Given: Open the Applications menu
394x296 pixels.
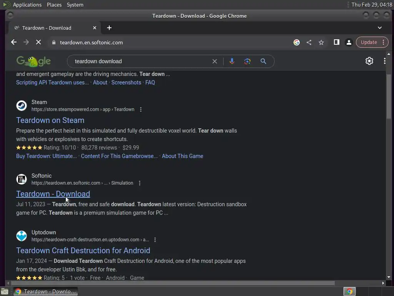Looking at the screenshot, I should point(27,5).
